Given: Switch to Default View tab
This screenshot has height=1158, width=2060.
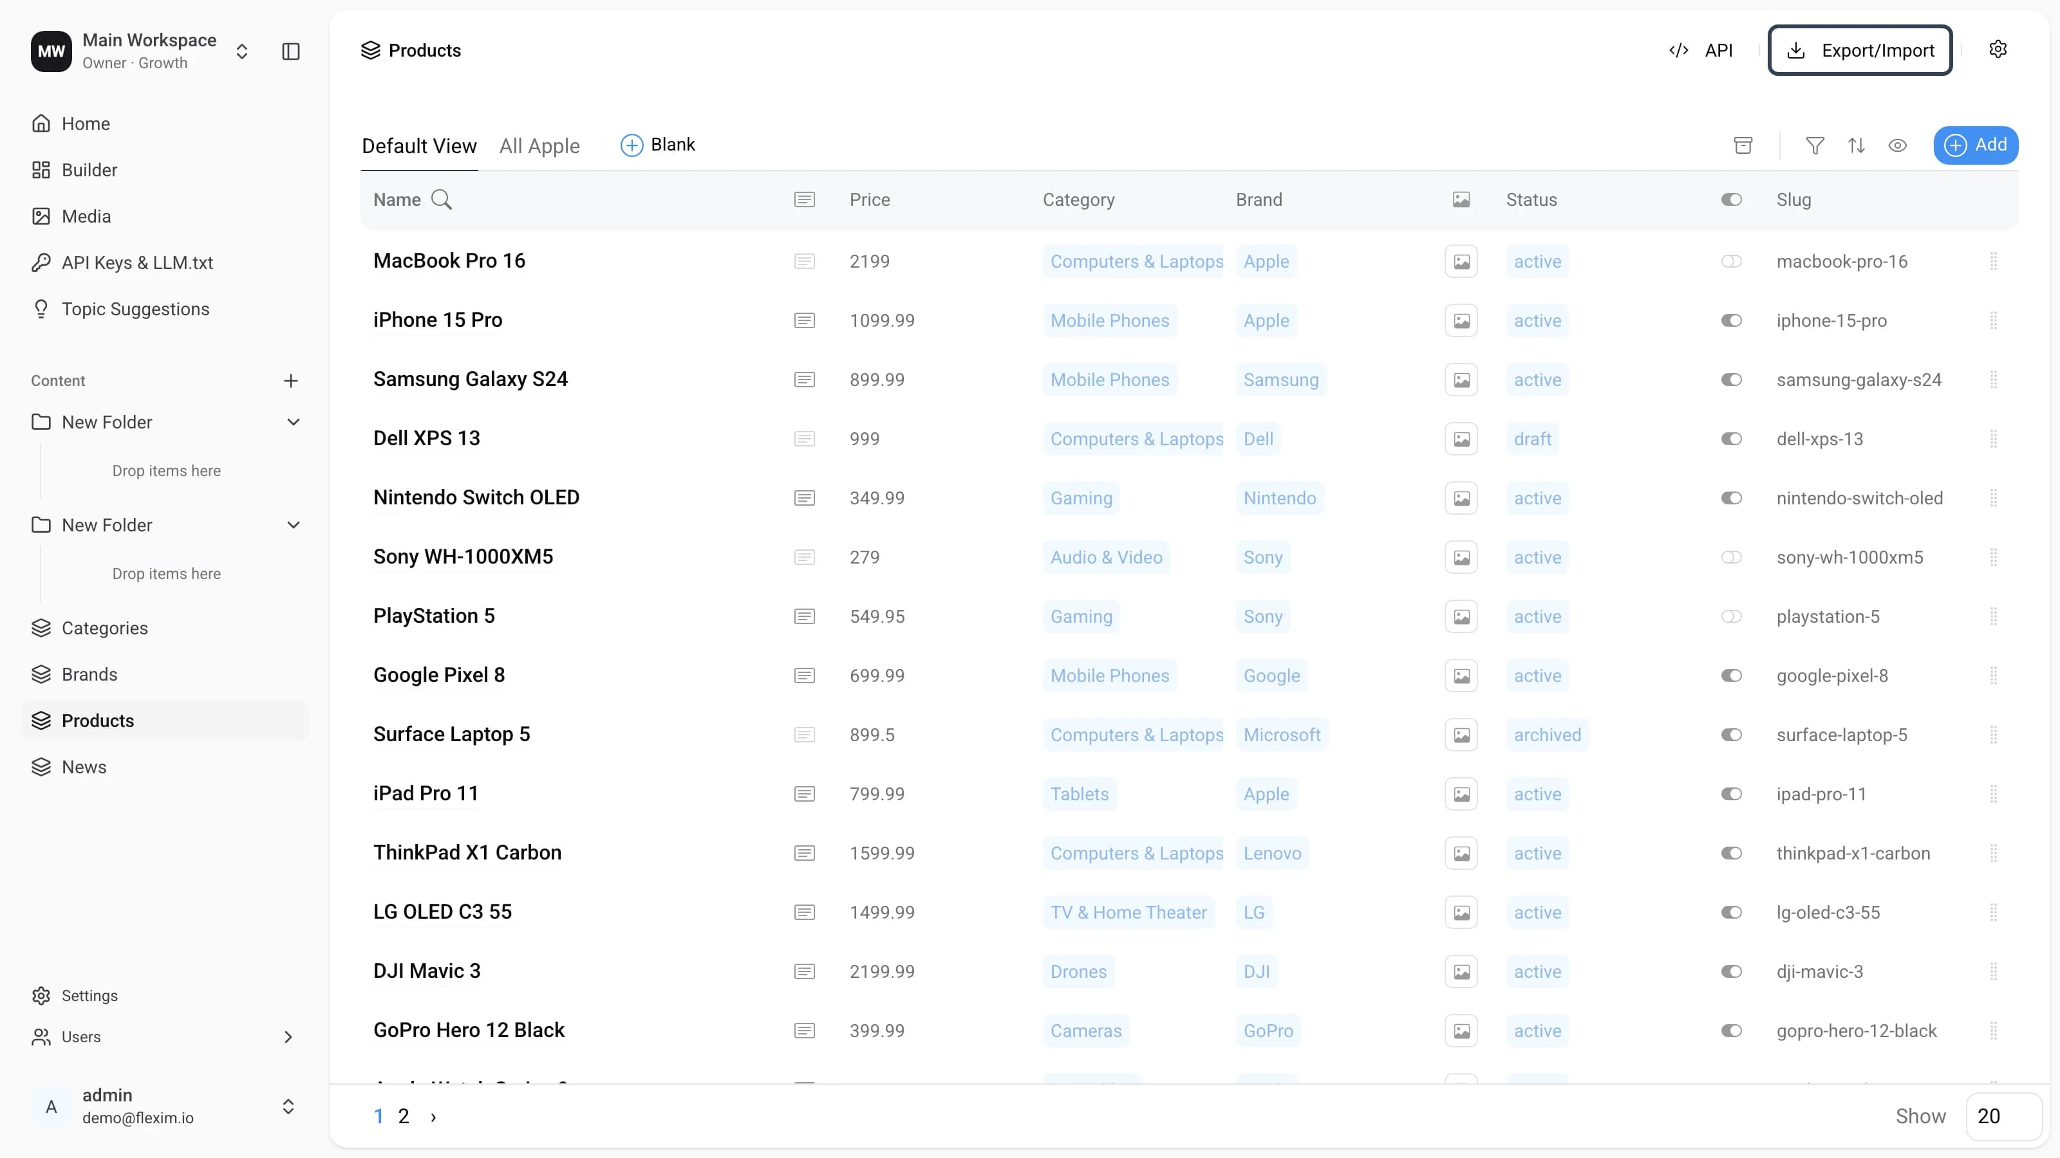Looking at the screenshot, I should pos(419,146).
